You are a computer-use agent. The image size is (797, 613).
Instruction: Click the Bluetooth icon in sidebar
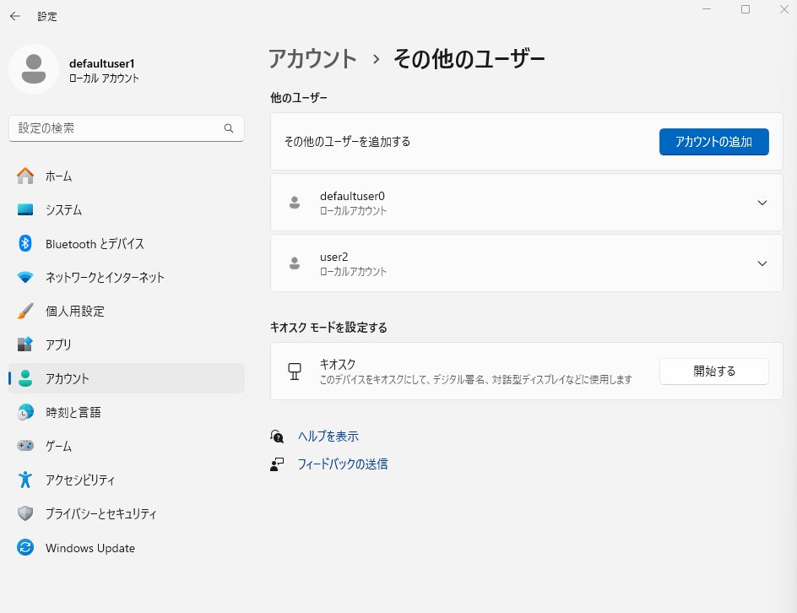25,243
